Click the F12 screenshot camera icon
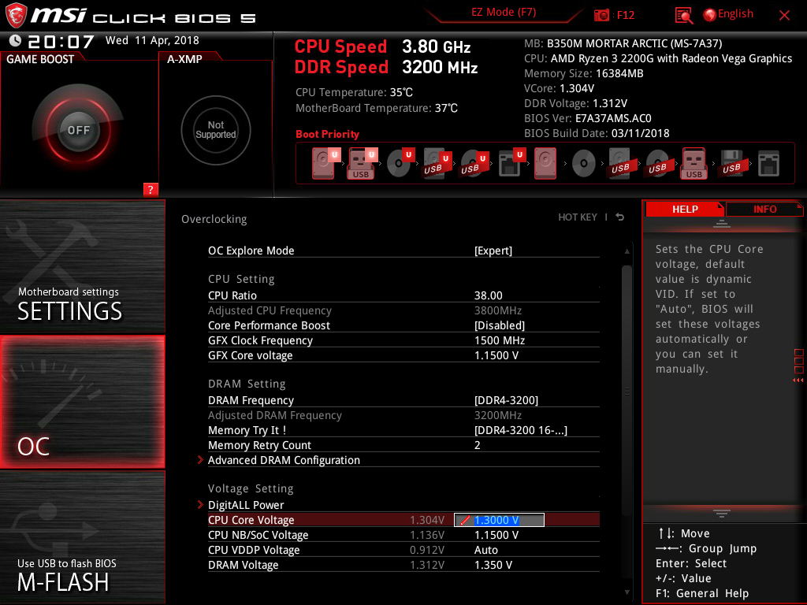The image size is (807, 605). [x=601, y=15]
